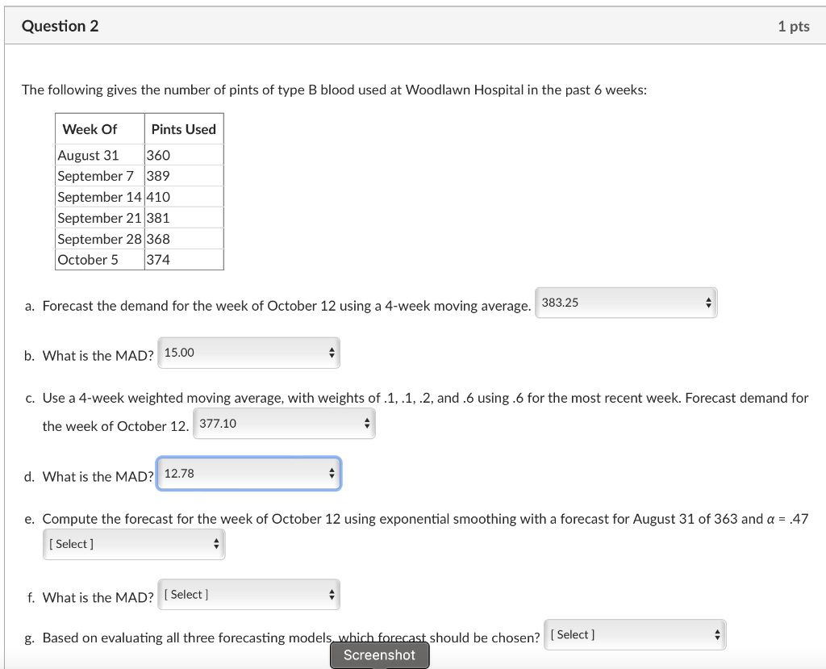
Task: Click the stepper arrows beside 15.00
Action: [x=330, y=353]
